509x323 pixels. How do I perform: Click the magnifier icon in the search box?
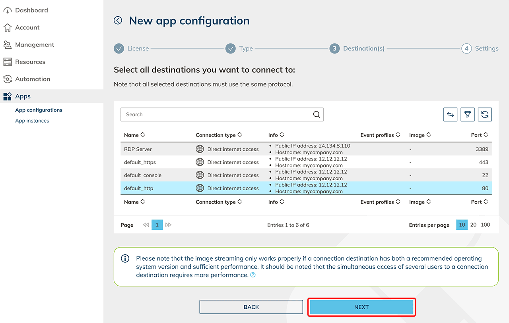click(x=317, y=115)
